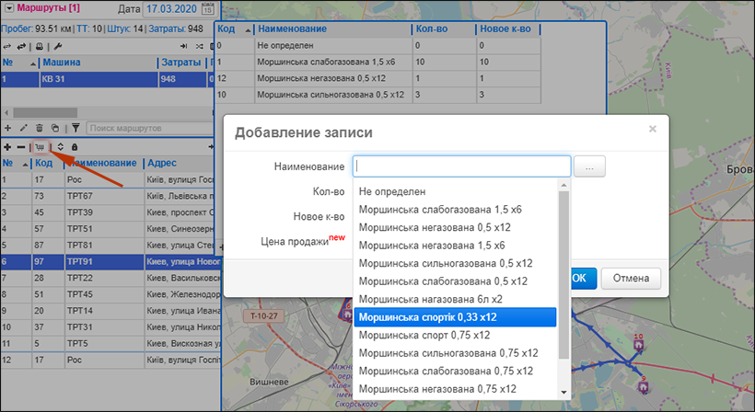This screenshot has height=412, width=755.
Task: Open the calendar date picker icon
Action: pyautogui.click(x=207, y=8)
